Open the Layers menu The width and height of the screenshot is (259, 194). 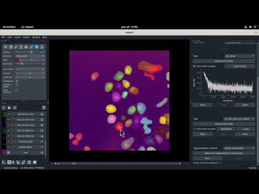[x=18, y=37]
